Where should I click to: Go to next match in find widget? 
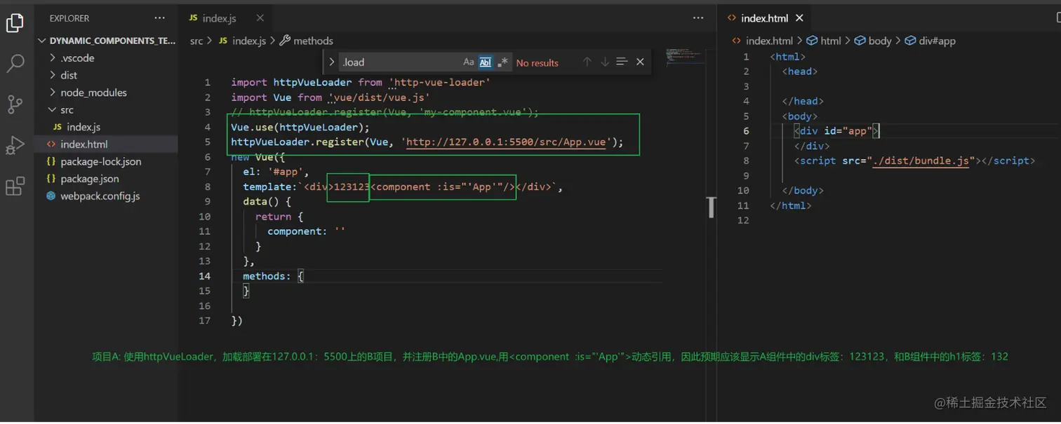[605, 62]
